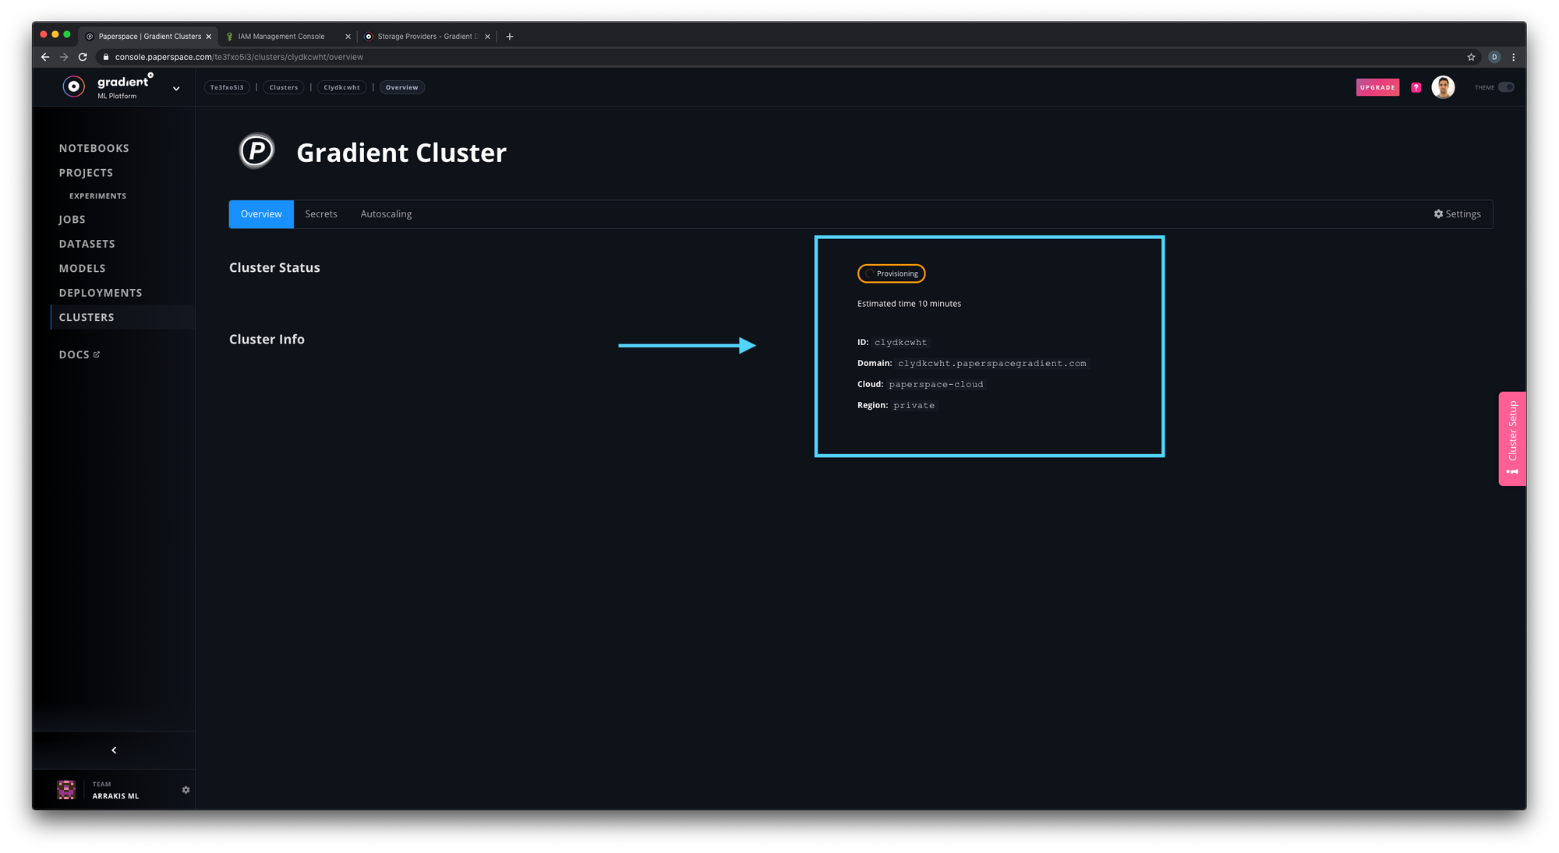Viewport: 1559px width, 853px height.
Task: Toggle the Theme switch
Action: coord(1505,87)
